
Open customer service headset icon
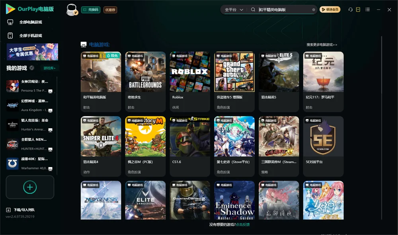[x=351, y=10]
